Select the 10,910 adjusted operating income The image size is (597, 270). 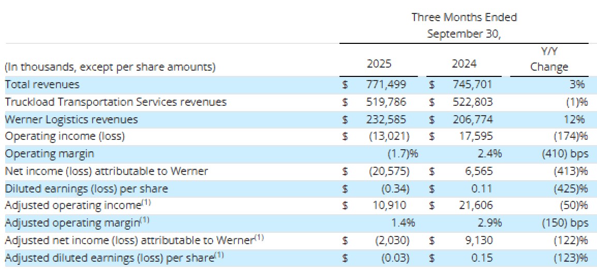click(389, 205)
